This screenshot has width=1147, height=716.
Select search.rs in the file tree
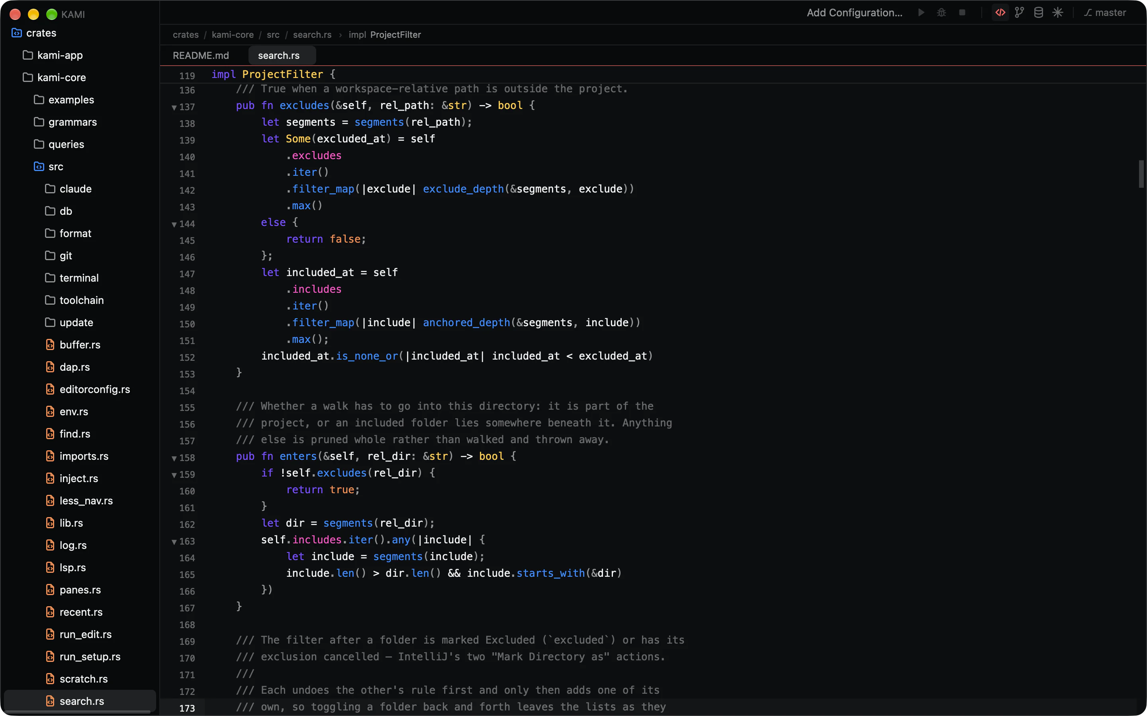80,701
